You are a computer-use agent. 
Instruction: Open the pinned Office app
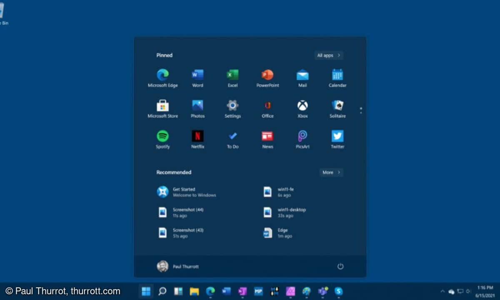[267, 109]
